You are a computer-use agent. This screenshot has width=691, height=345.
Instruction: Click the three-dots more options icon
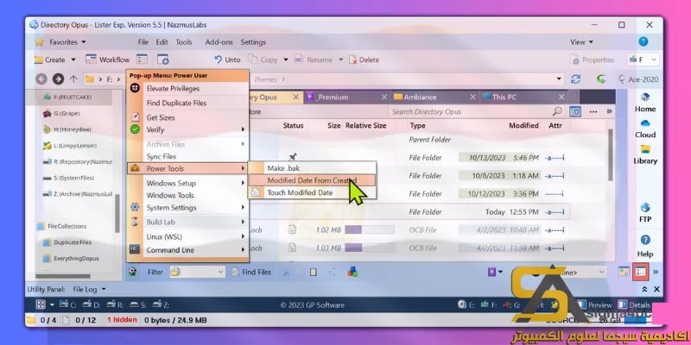593,112
